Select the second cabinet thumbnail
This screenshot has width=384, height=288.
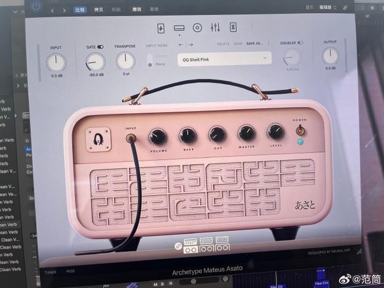pyautogui.click(x=206, y=249)
